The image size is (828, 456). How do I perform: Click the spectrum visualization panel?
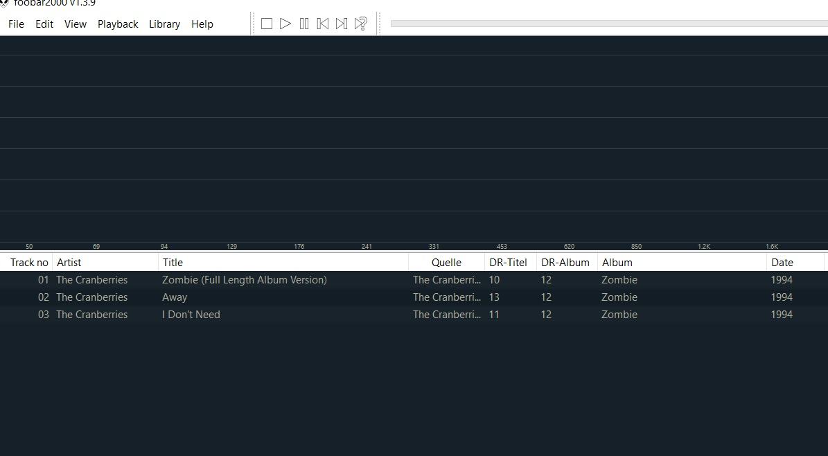414,143
